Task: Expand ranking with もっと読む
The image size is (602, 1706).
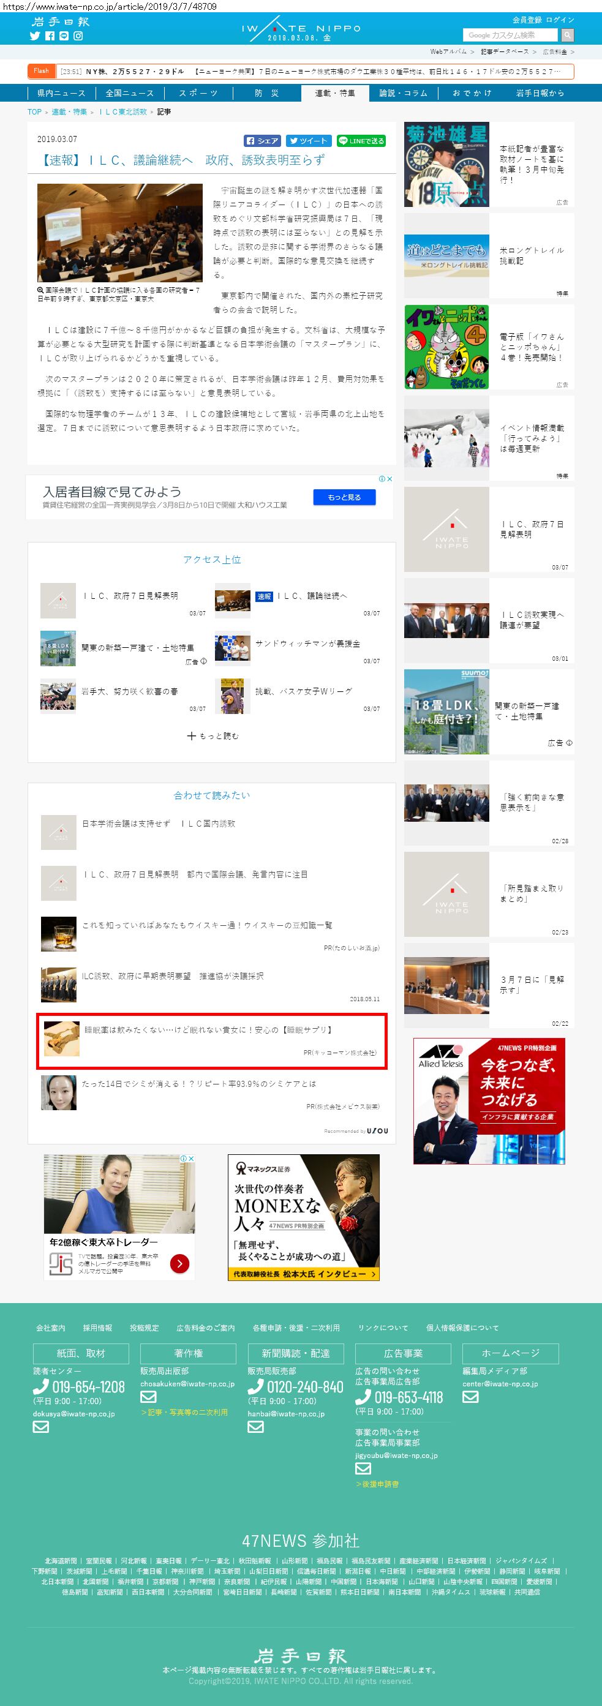Action: click(x=212, y=735)
